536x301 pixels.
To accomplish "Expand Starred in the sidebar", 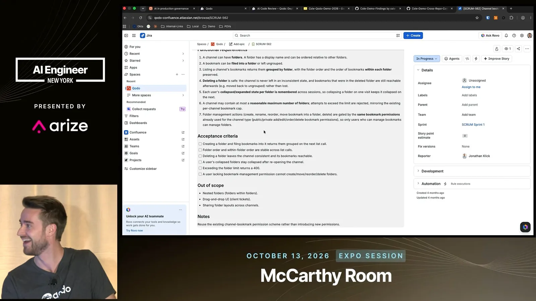I will 183,61.
